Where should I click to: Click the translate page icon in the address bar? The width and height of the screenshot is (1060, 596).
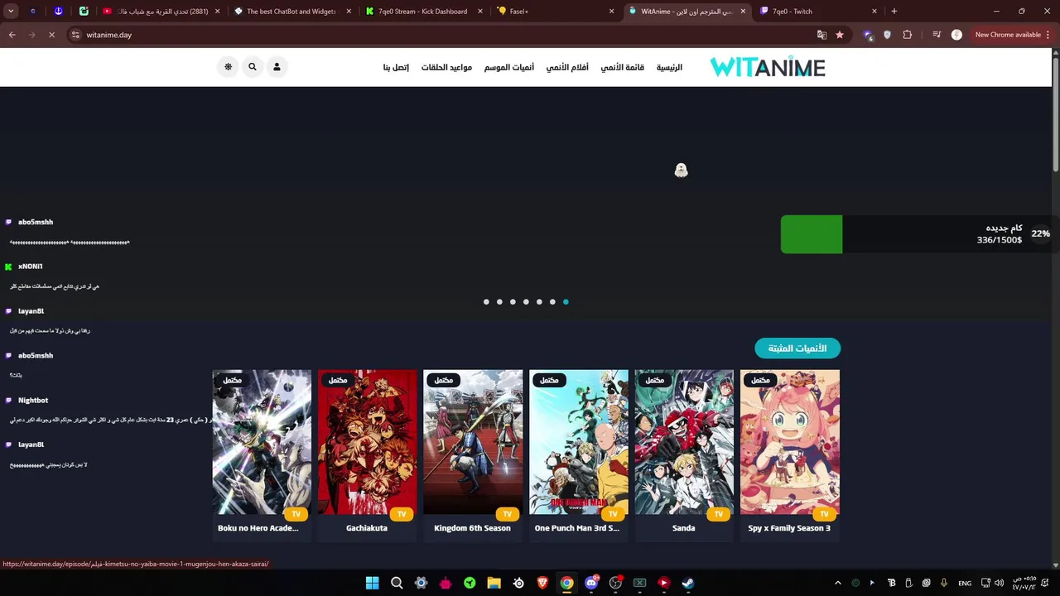tap(821, 35)
